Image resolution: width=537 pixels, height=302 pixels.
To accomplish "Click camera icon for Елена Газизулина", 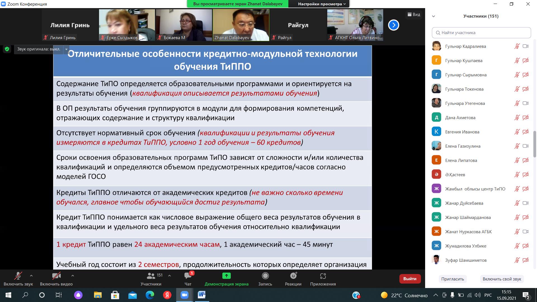I will pos(526,146).
